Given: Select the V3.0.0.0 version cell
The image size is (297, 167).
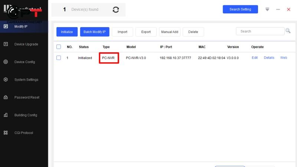Looking at the screenshot, I should [x=233, y=58].
